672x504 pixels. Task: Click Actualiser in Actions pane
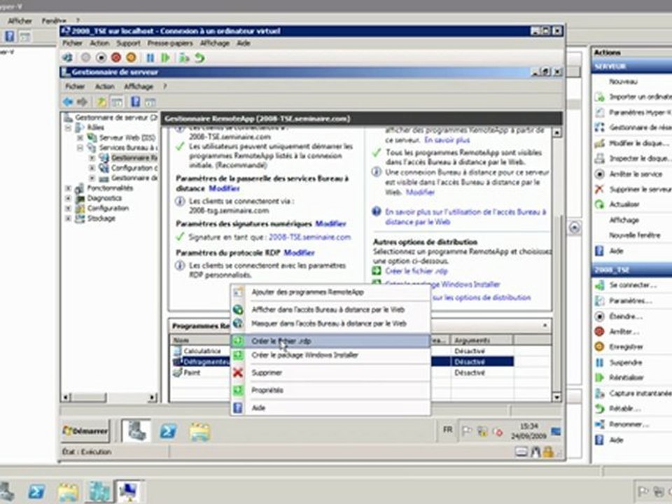(624, 204)
